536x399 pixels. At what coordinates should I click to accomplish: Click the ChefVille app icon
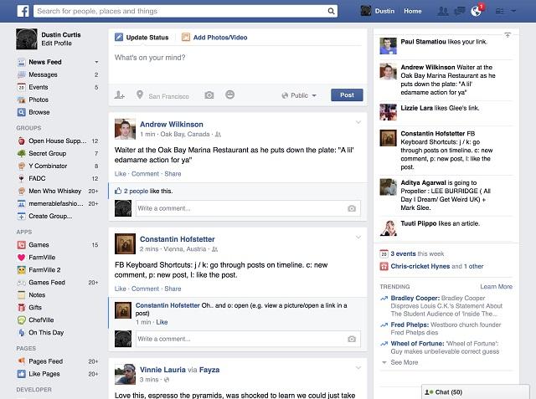(21, 320)
